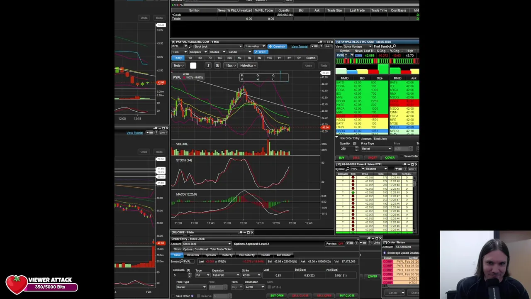531x299 pixels.
Task: Click Contracts stepper up arrow
Action: point(190,274)
